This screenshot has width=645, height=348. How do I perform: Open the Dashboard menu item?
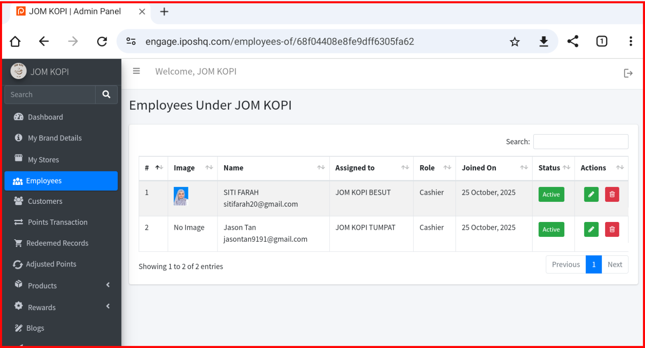pos(45,117)
